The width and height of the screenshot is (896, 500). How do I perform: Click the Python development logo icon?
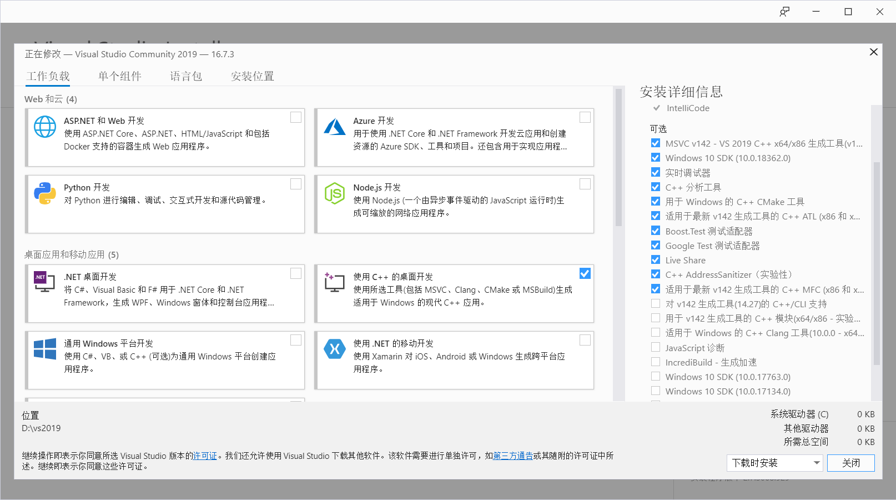[x=45, y=193]
